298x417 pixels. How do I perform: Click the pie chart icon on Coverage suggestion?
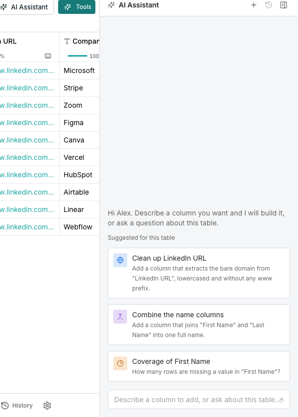tap(120, 363)
